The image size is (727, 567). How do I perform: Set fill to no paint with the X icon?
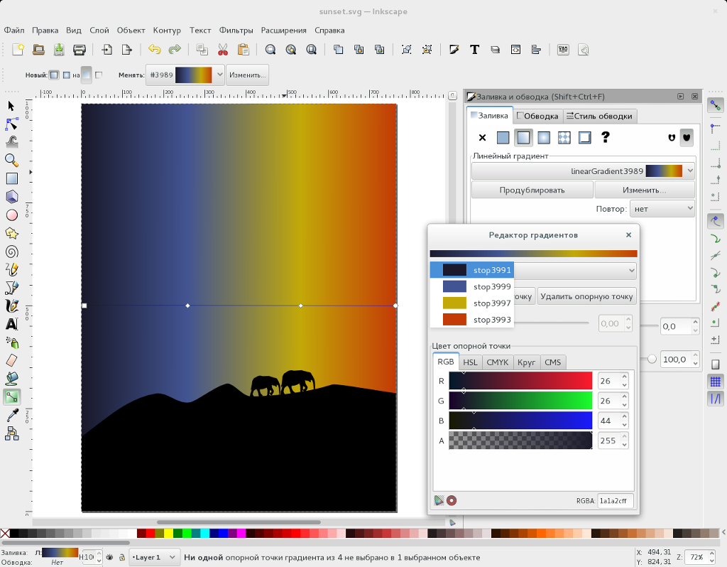tap(482, 137)
